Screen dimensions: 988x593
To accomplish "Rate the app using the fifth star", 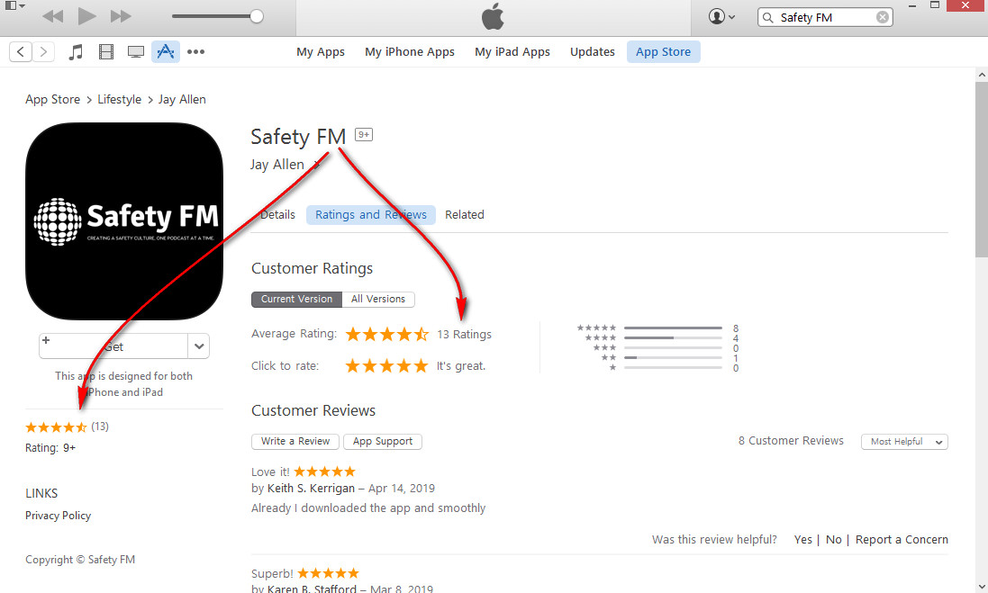I will pos(421,365).
